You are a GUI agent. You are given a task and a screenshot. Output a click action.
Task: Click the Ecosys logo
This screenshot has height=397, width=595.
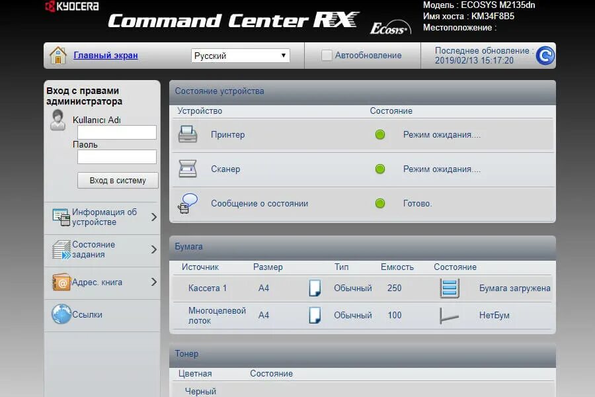391,28
